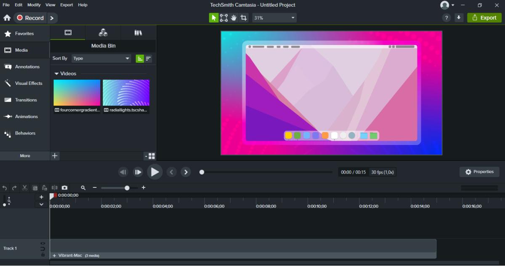505x266 pixels.
Task: Select the Crop tool above the canvas
Action: (244, 18)
